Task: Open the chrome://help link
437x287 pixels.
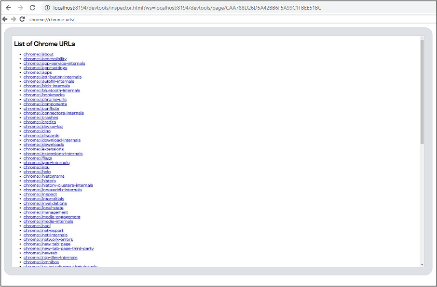Action: tap(37, 172)
